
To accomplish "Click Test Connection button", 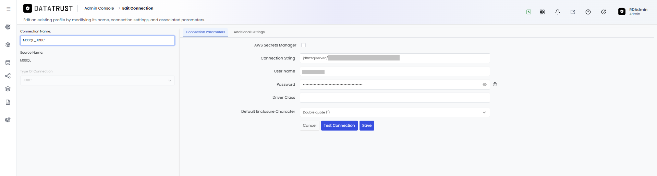I will (339, 125).
